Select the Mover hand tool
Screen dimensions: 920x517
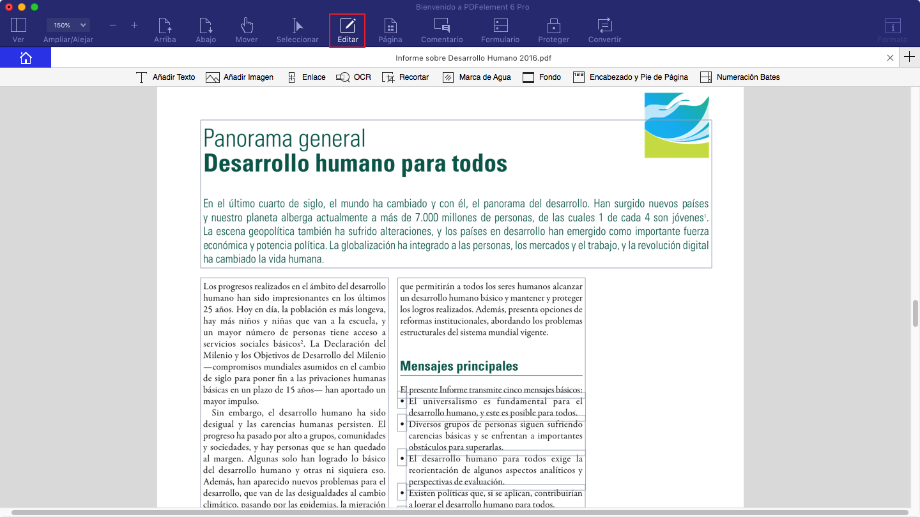click(x=247, y=31)
